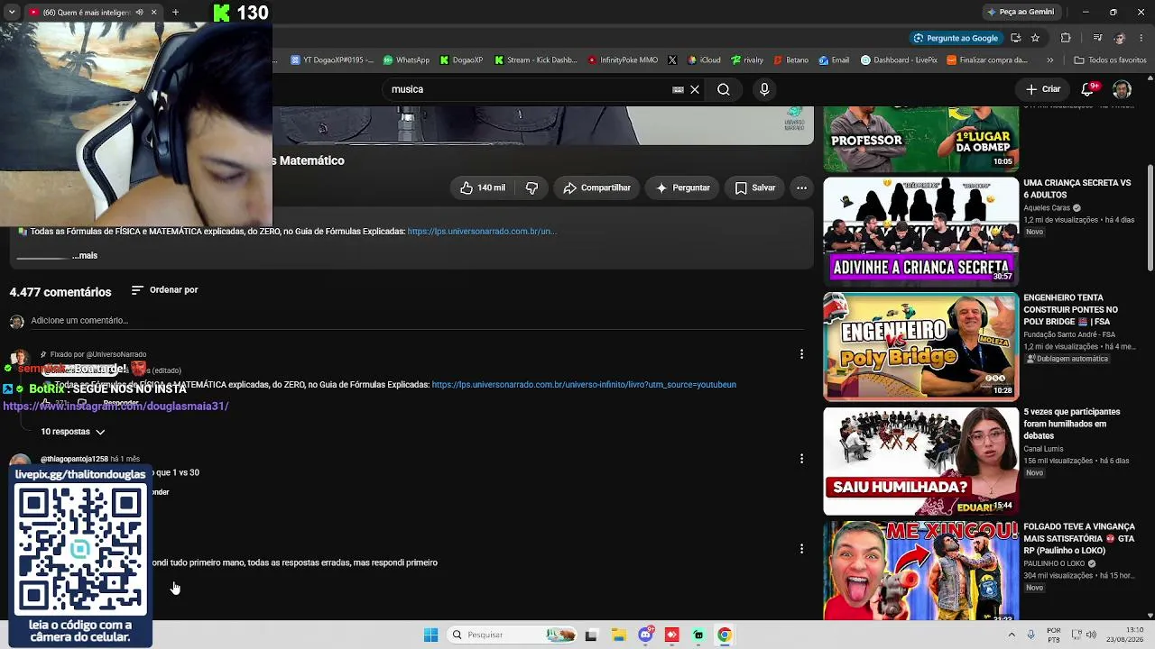Open File Explorer from the taskbar
This screenshot has width=1155, height=649.
[619, 635]
